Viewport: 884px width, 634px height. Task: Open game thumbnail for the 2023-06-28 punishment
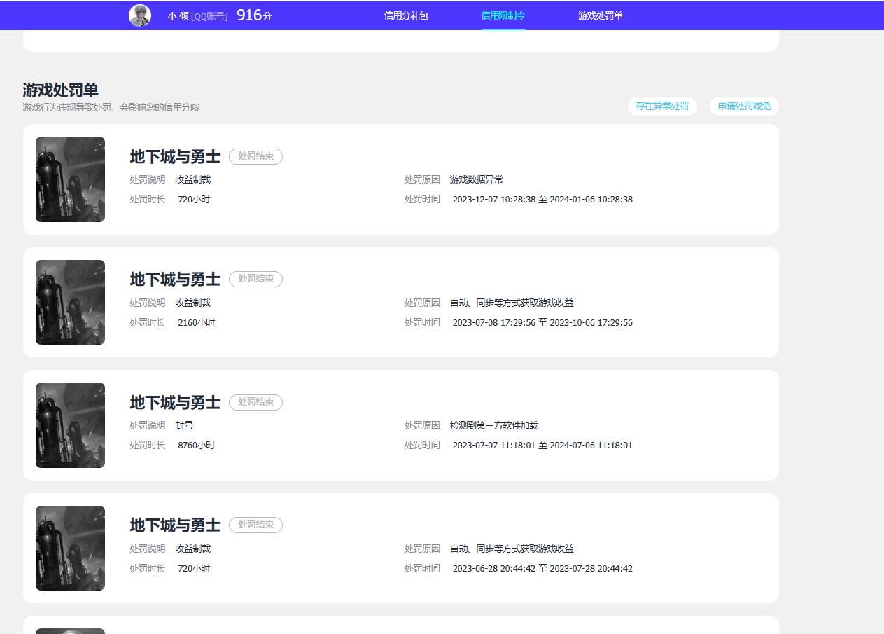point(70,548)
